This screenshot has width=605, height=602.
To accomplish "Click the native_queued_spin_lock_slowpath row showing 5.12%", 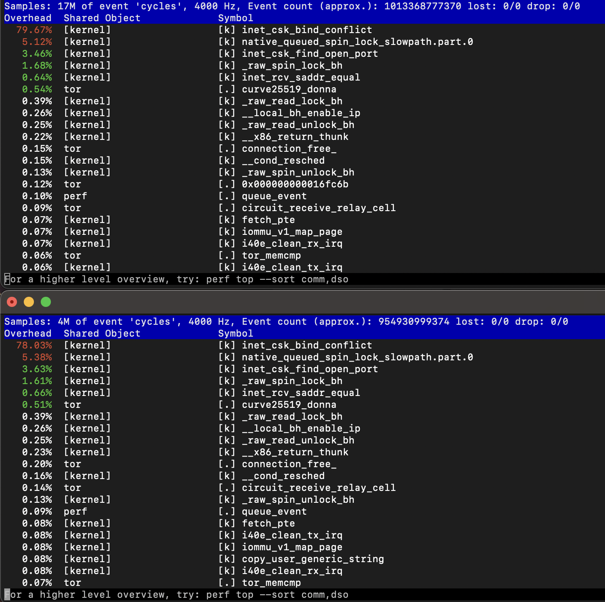I will coord(357,42).
